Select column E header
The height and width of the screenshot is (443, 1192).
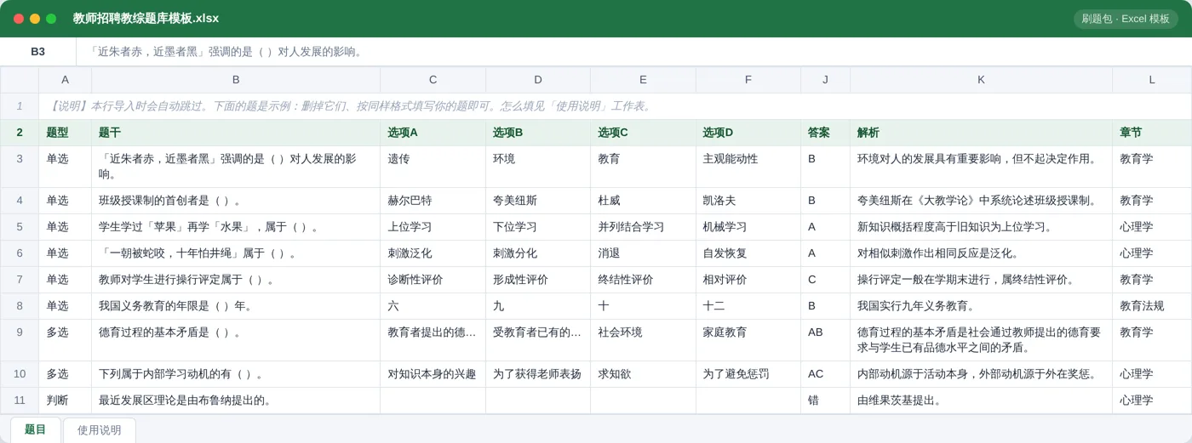(x=643, y=80)
